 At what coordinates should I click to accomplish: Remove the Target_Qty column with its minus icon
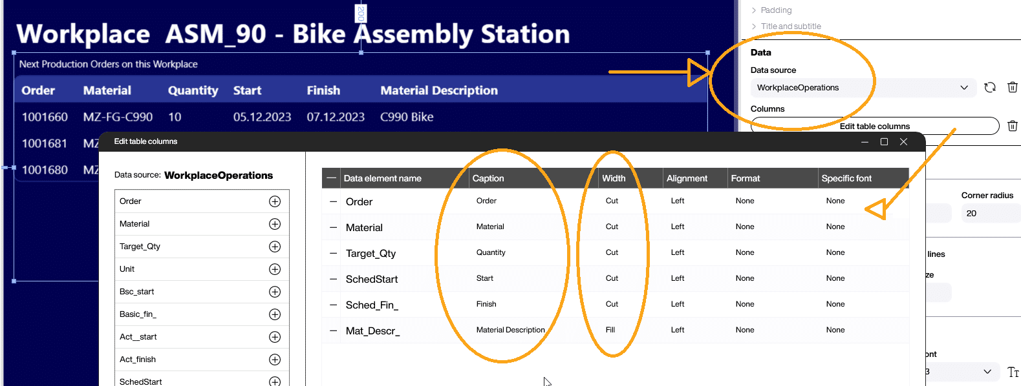coord(334,253)
